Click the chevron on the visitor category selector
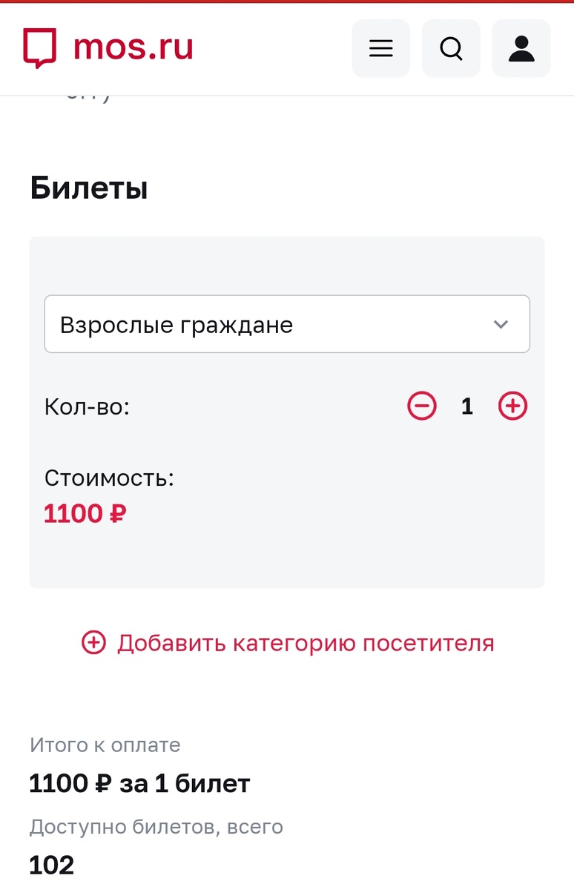Image resolution: width=574 pixels, height=890 pixels. (501, 324)
